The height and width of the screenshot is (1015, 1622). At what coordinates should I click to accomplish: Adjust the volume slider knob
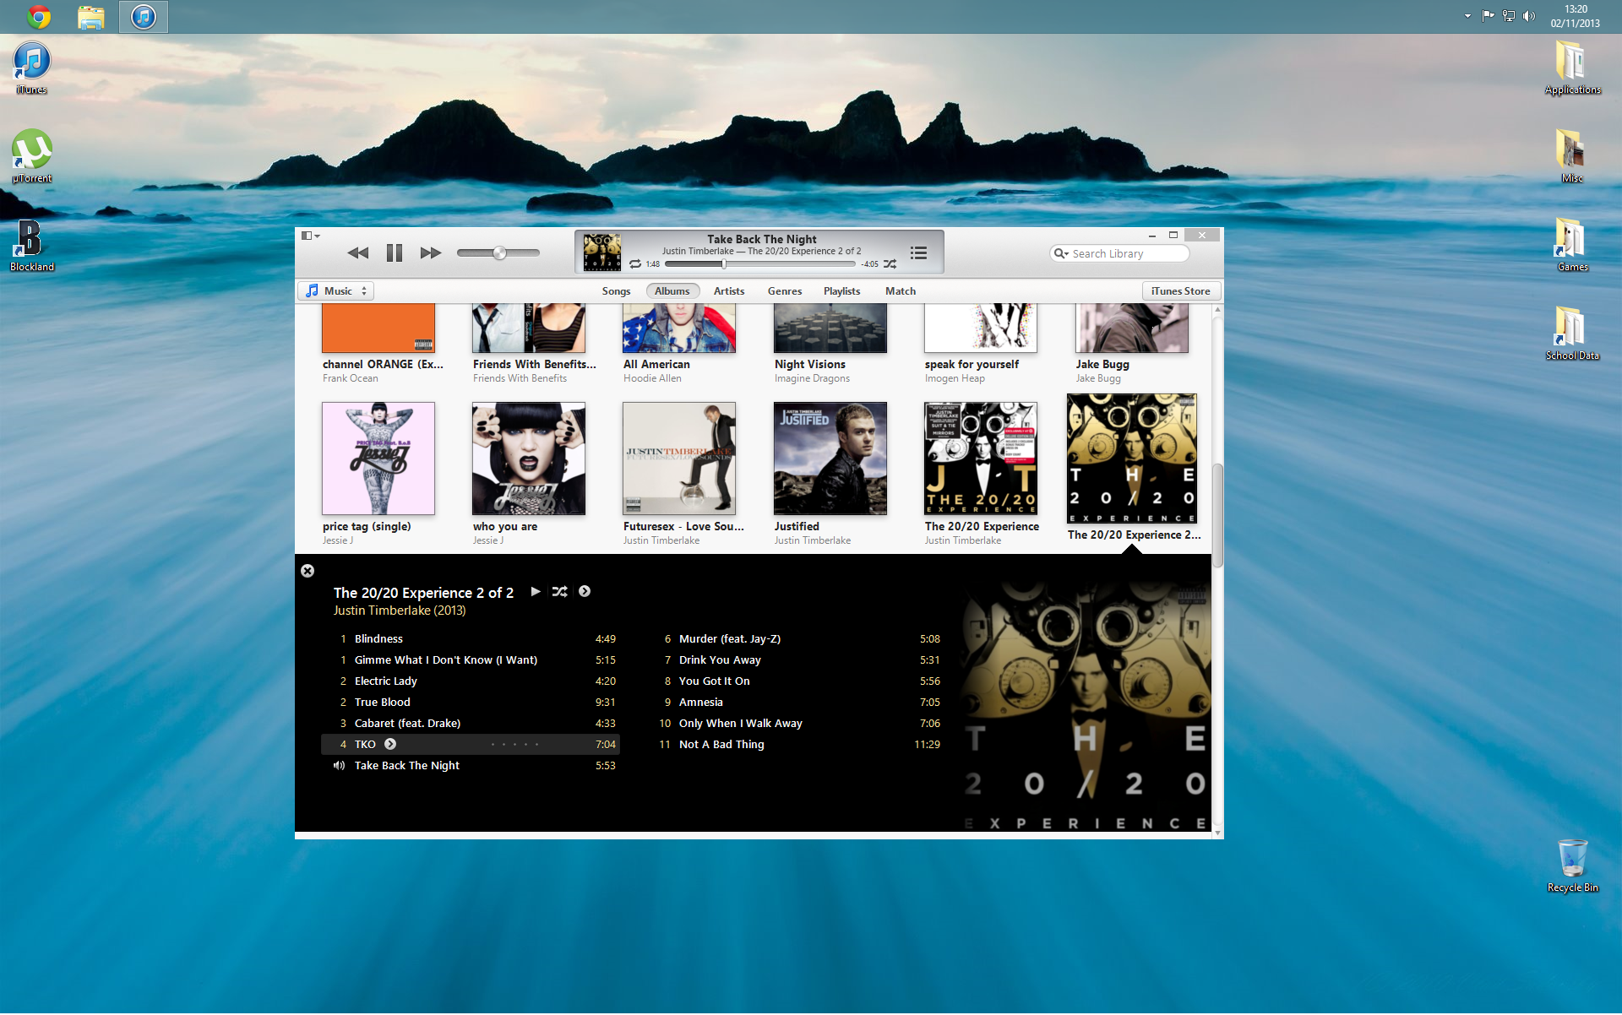(x=499, y=252)
